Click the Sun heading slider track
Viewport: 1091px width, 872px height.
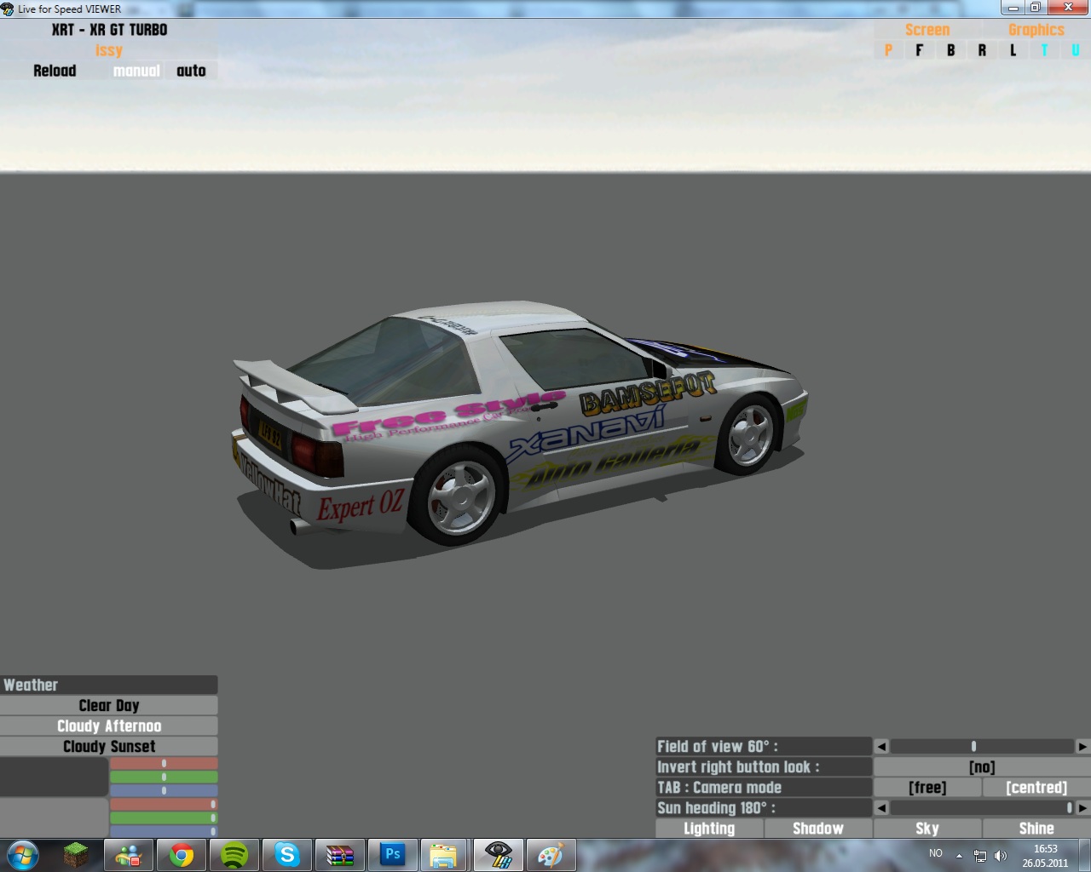coord(982,808)
